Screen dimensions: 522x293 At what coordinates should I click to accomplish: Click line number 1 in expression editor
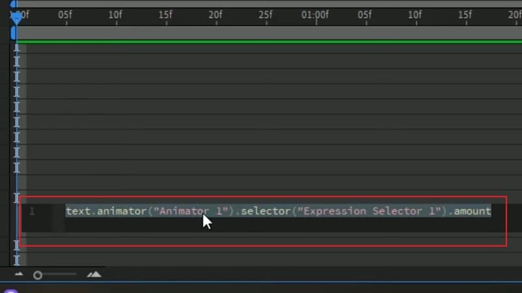pyautogui.click(x=32, y=211)
